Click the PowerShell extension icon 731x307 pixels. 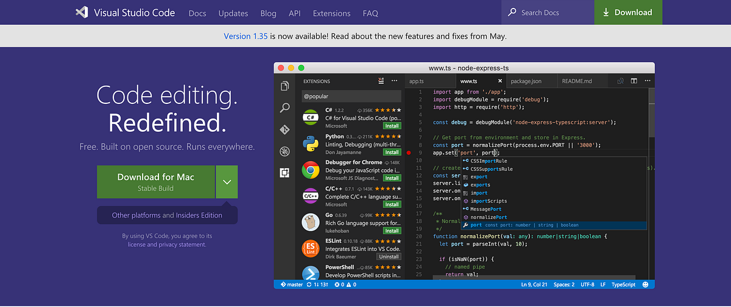pos(310,272)
